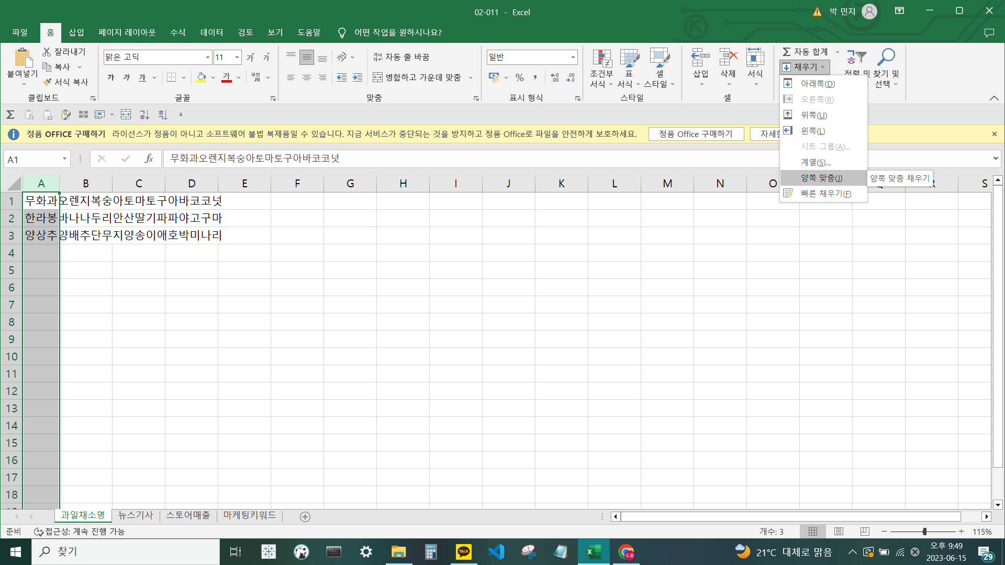Click the Sigma icon in quick access toolbar
The image size is (1005, 565).
click(10, 115)
